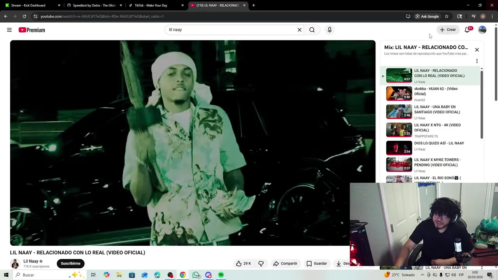Click the 776 K suscriptores text
Screen dimensions: 498x280
point(36,267)
